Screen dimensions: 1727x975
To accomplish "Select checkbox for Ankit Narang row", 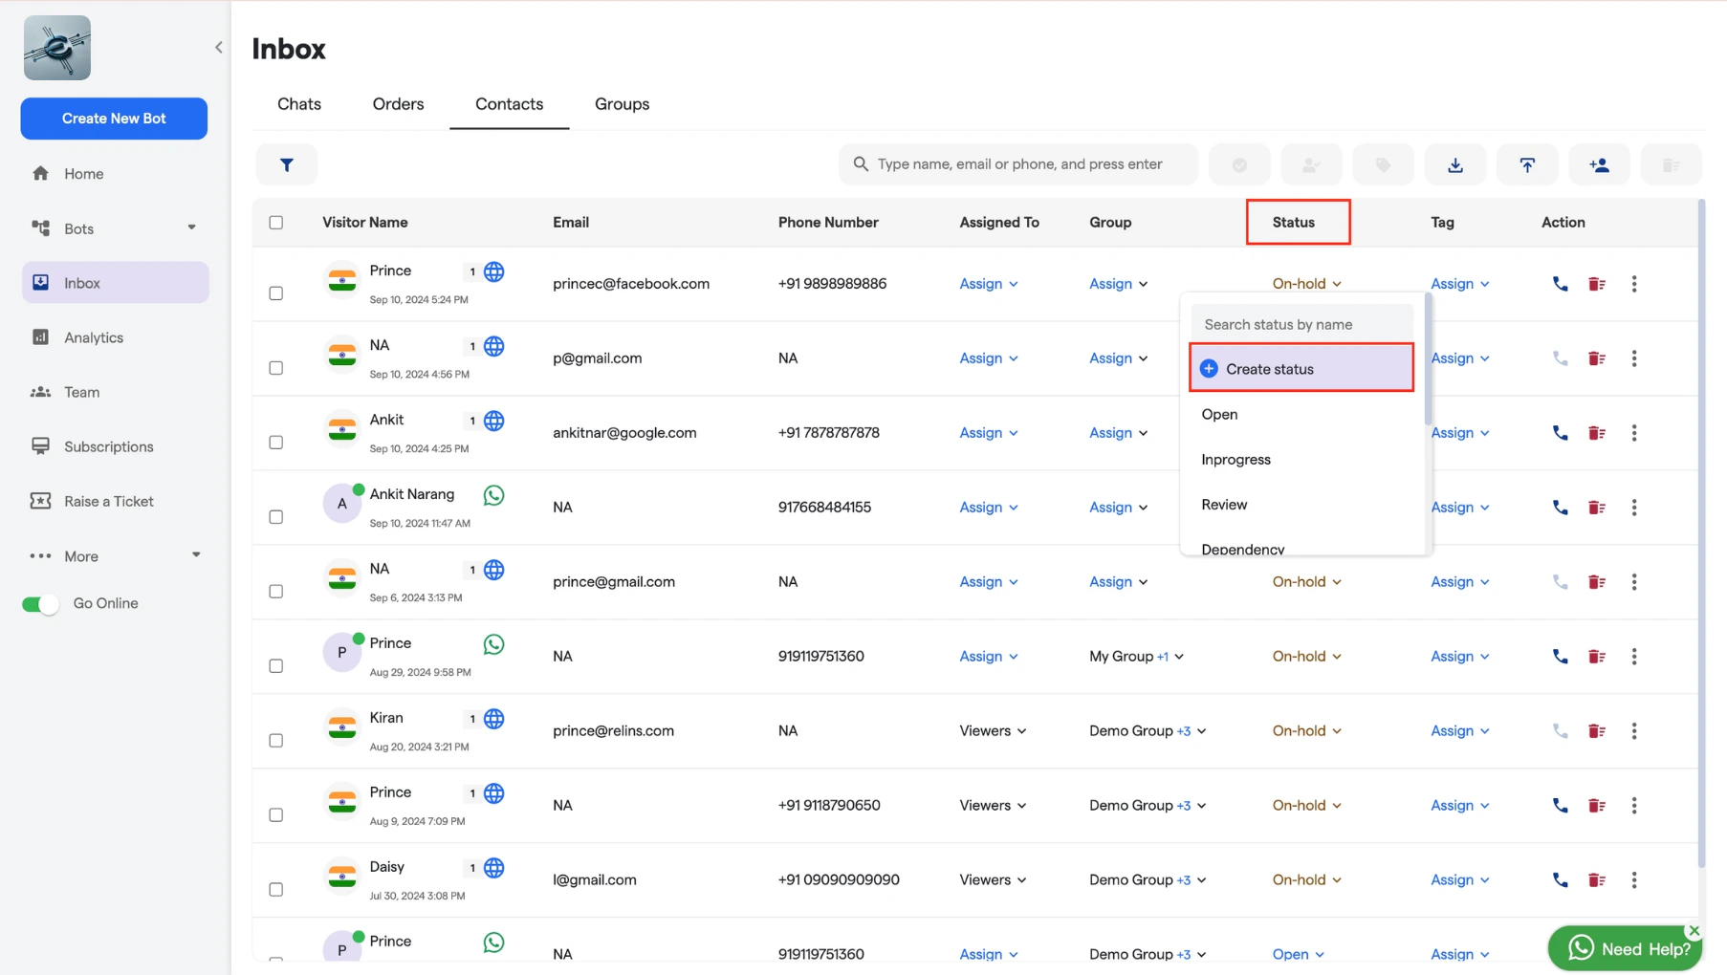I will (x=276, y=517).
